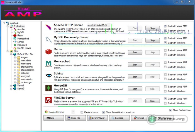Expand the memcache folder node
Viewport: 195px width, 132px height.
click(15, 64)
